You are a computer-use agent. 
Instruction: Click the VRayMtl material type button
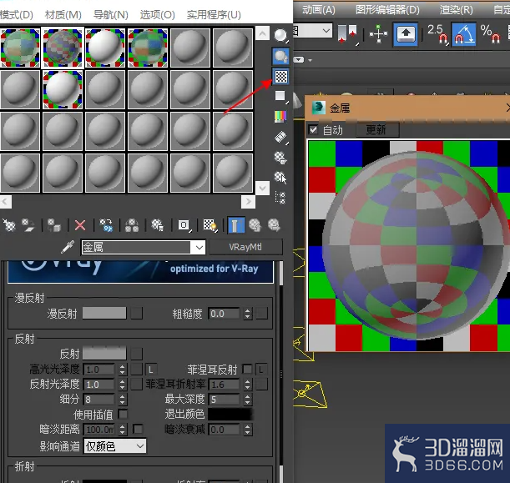245,248
